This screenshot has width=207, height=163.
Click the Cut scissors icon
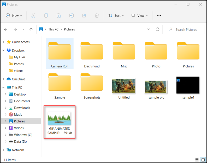(33, 16)
